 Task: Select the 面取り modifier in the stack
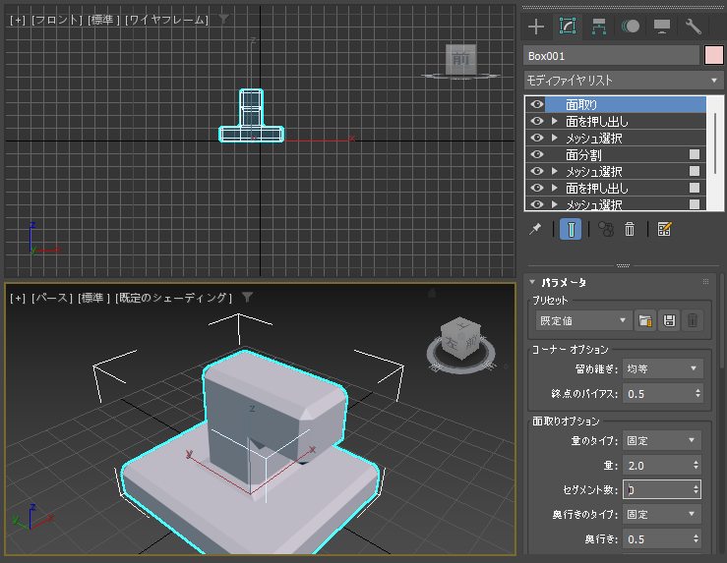pyautogui.click(x=626, y=104)
